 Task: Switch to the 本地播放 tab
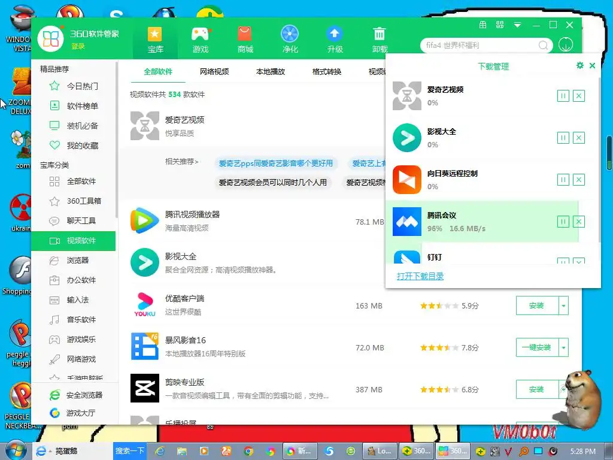271,72
